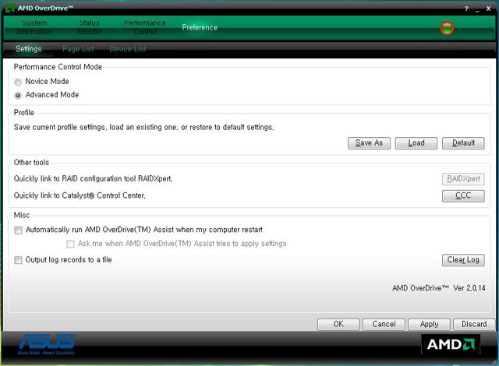
Task: Open Catalyst Control Center via CCC
Action: [x=463, y=195]
